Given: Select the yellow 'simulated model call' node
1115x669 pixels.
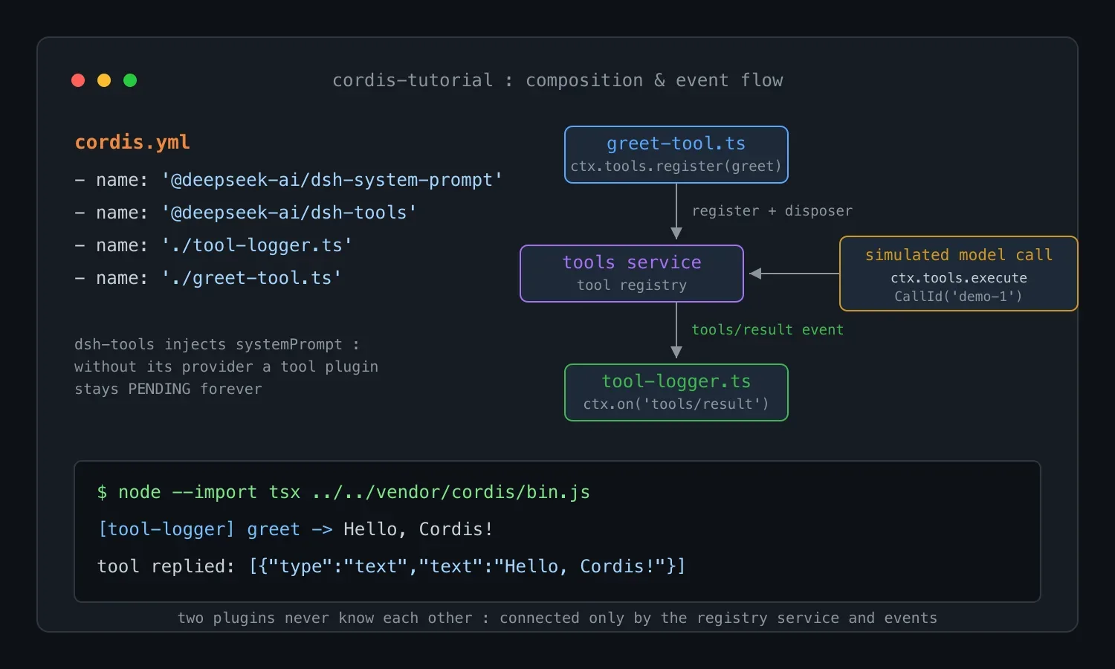Looking at the screenshot, I should tap(959, 274).
